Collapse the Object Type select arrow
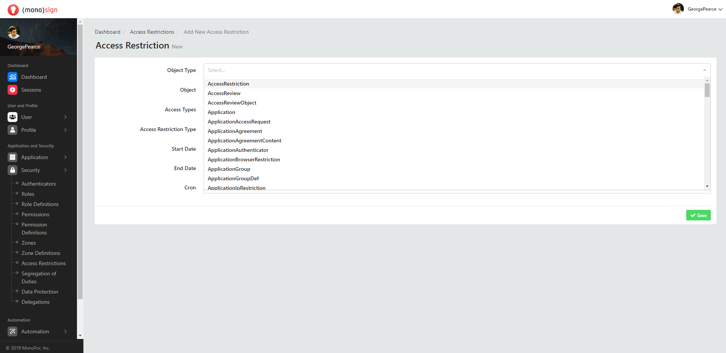This screenshot has height=353, width=726. tap(704, 70)
